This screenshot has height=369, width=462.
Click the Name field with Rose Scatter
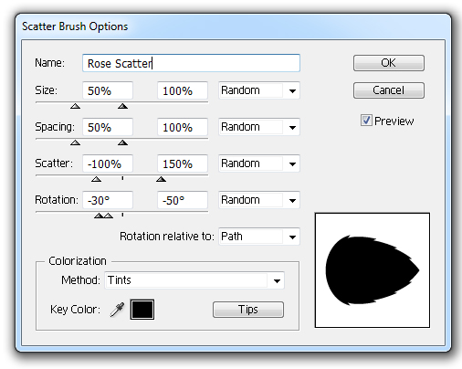(191, 63)
